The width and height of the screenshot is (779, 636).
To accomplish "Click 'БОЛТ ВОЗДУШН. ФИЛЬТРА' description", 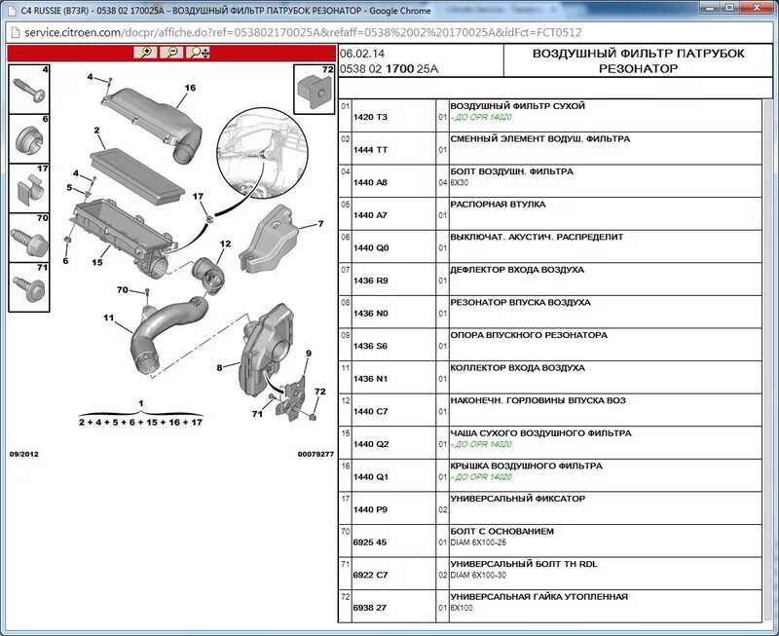I will click(x=512, y=171).
